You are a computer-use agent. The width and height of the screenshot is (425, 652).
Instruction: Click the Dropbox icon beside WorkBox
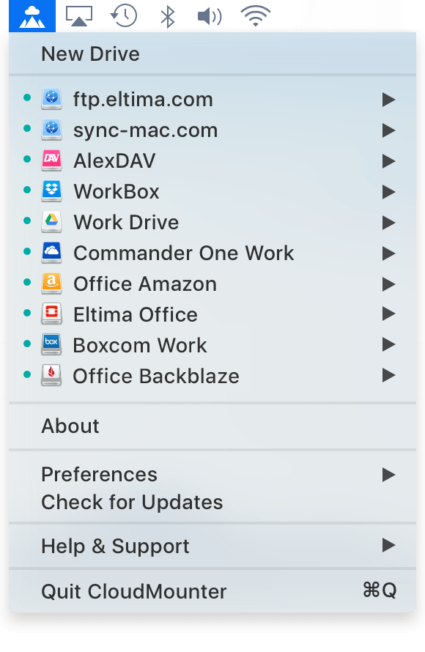(51, 191)
